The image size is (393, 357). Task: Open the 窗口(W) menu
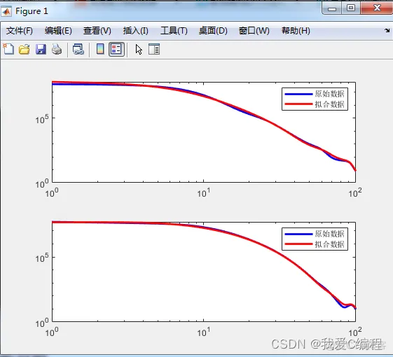tap(254, 31)
